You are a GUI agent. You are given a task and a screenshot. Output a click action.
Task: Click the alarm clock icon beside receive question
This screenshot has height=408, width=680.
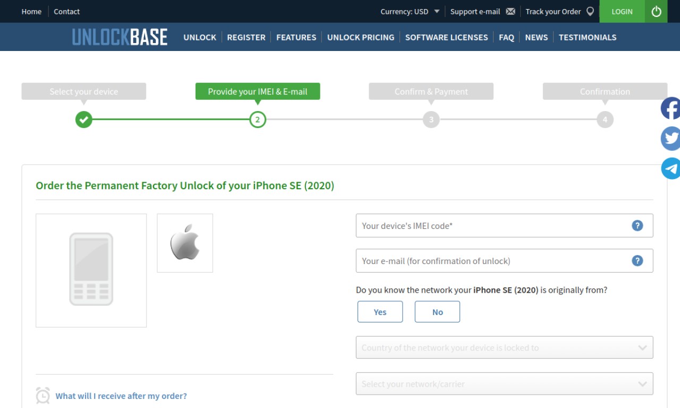(x=43, y=396)
